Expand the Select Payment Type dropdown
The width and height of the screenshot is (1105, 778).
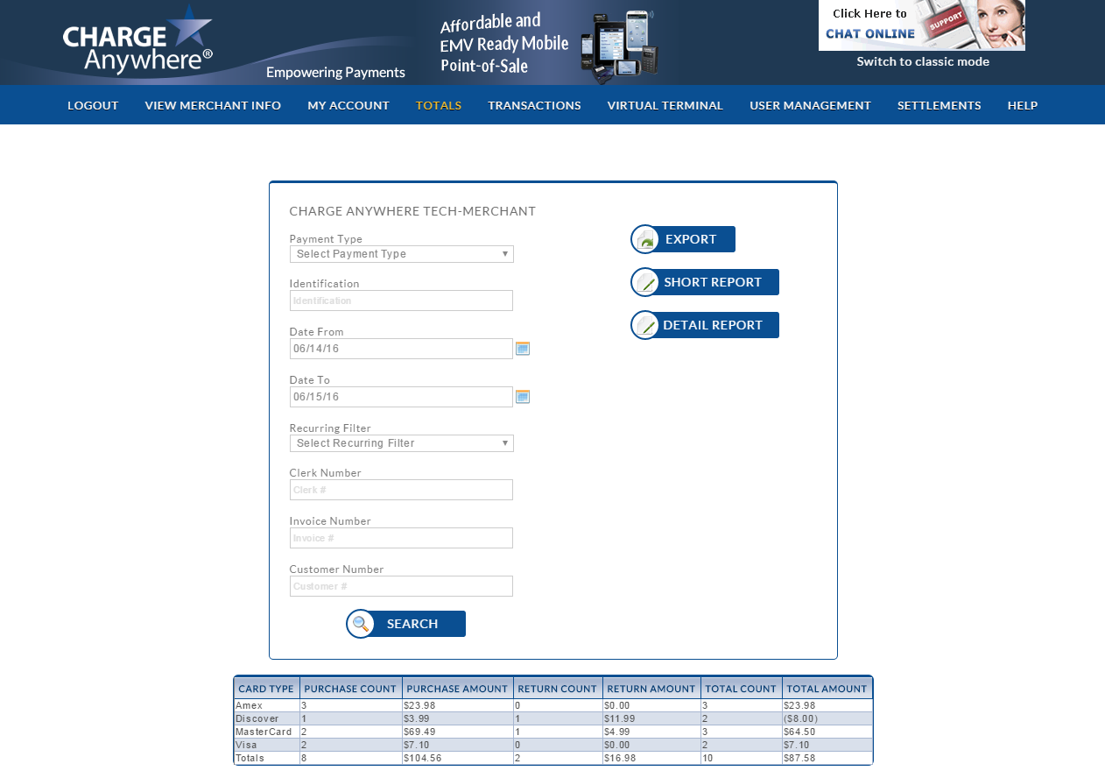click(x=401, y=254)
